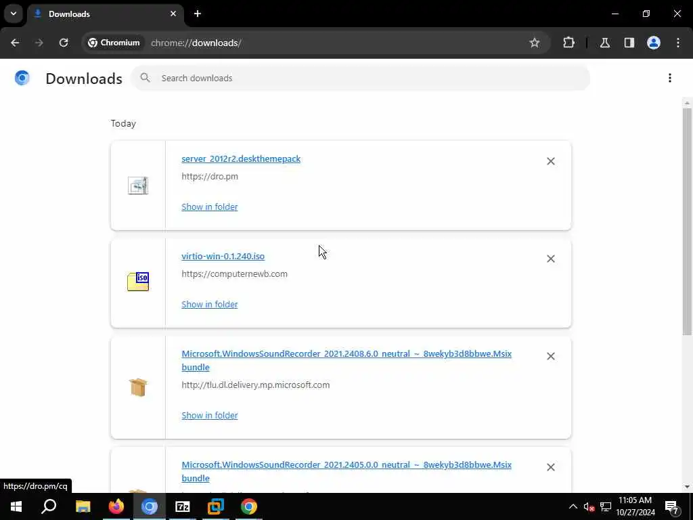Click the https://computernewb.com source text
The height and width of the screenshot is (520, 693).
pyautogui.click(x=234, y=274)
